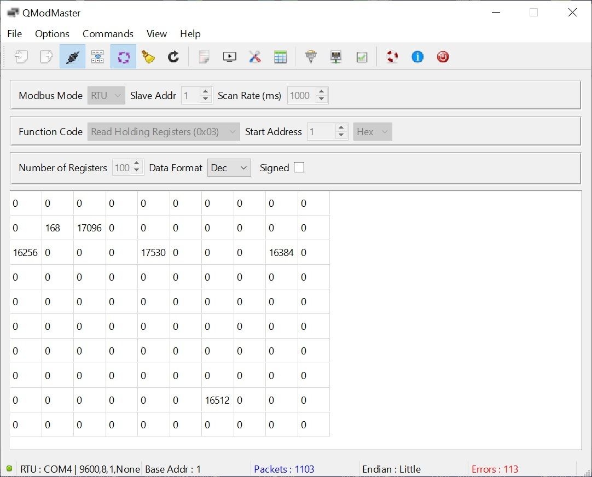Click the QModMaster title bar app icon
This screenshot has width=592, height=477.
click(13, 13)
